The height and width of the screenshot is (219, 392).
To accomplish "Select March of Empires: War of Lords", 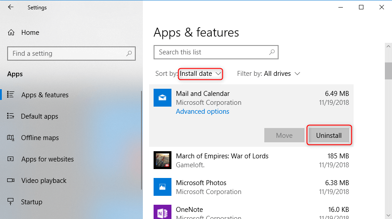I will [251, 160].
